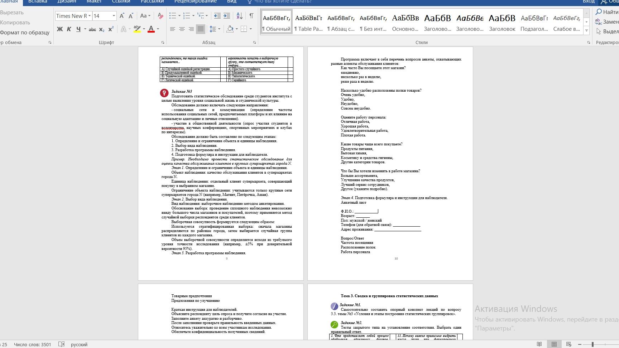Open Font dialog box launcher

[163, 43]
